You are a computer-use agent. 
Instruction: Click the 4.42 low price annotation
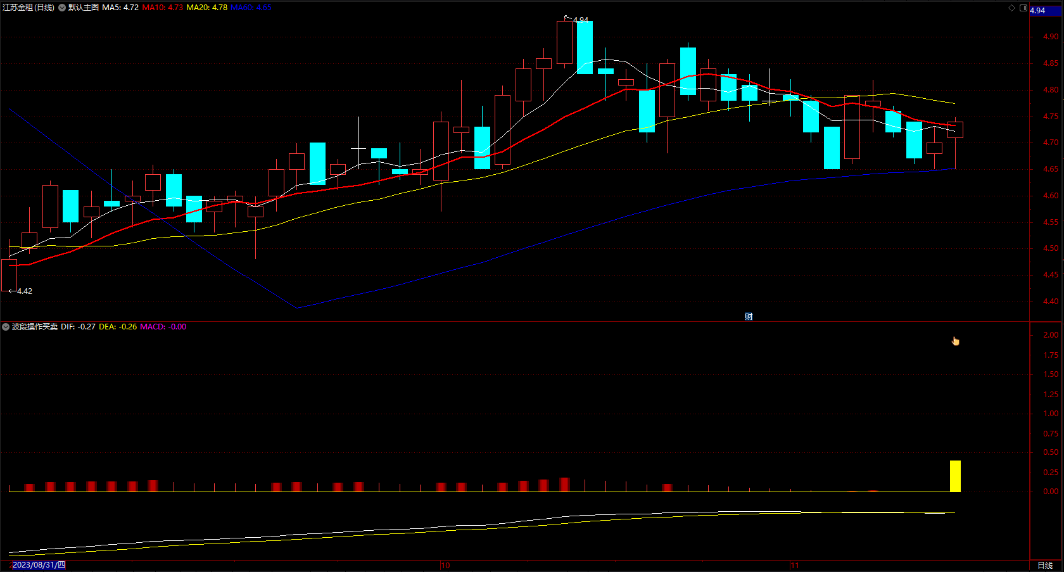pyautogui.click(x=25, y=291)
